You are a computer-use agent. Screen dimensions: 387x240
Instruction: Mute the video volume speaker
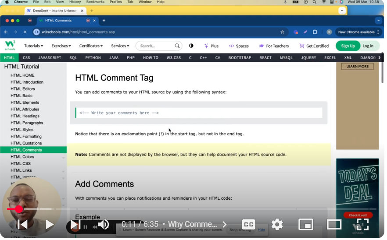point(104,224)
